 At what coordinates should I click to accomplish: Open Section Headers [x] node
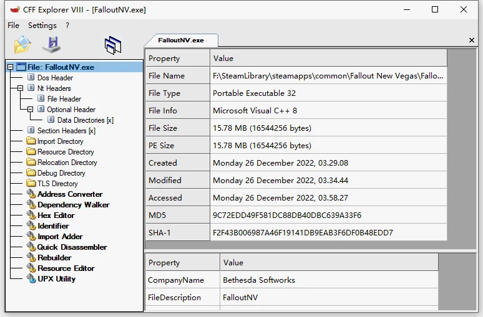tap(66, 131)
